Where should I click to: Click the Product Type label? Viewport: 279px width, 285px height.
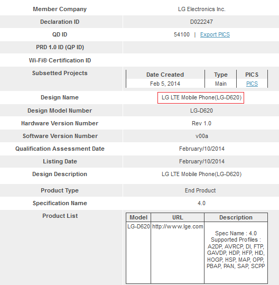[x=60, y=190]
